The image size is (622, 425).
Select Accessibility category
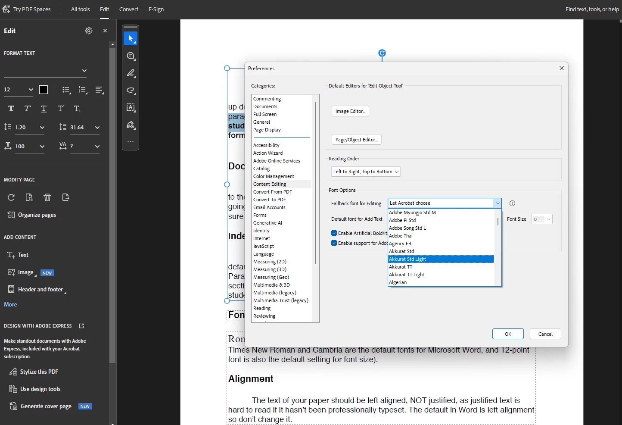266,145
